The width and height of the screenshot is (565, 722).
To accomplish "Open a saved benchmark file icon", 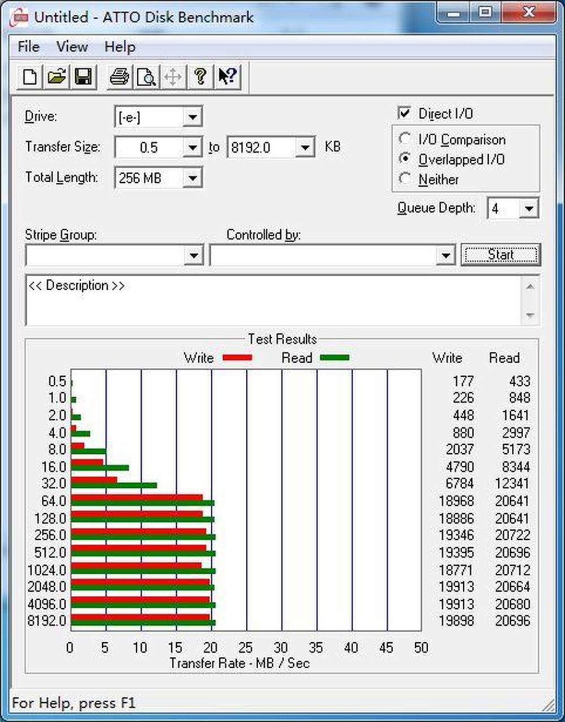I will tap(56, 76).
